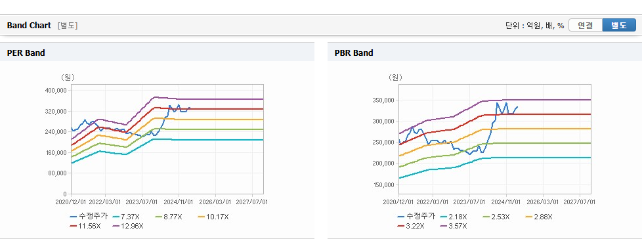Click 2024/11/01 date label under PBR chart

click(x=506, y=202)
